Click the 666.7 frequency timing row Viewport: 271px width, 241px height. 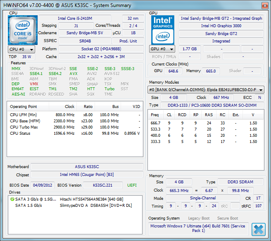pos(206,123)
